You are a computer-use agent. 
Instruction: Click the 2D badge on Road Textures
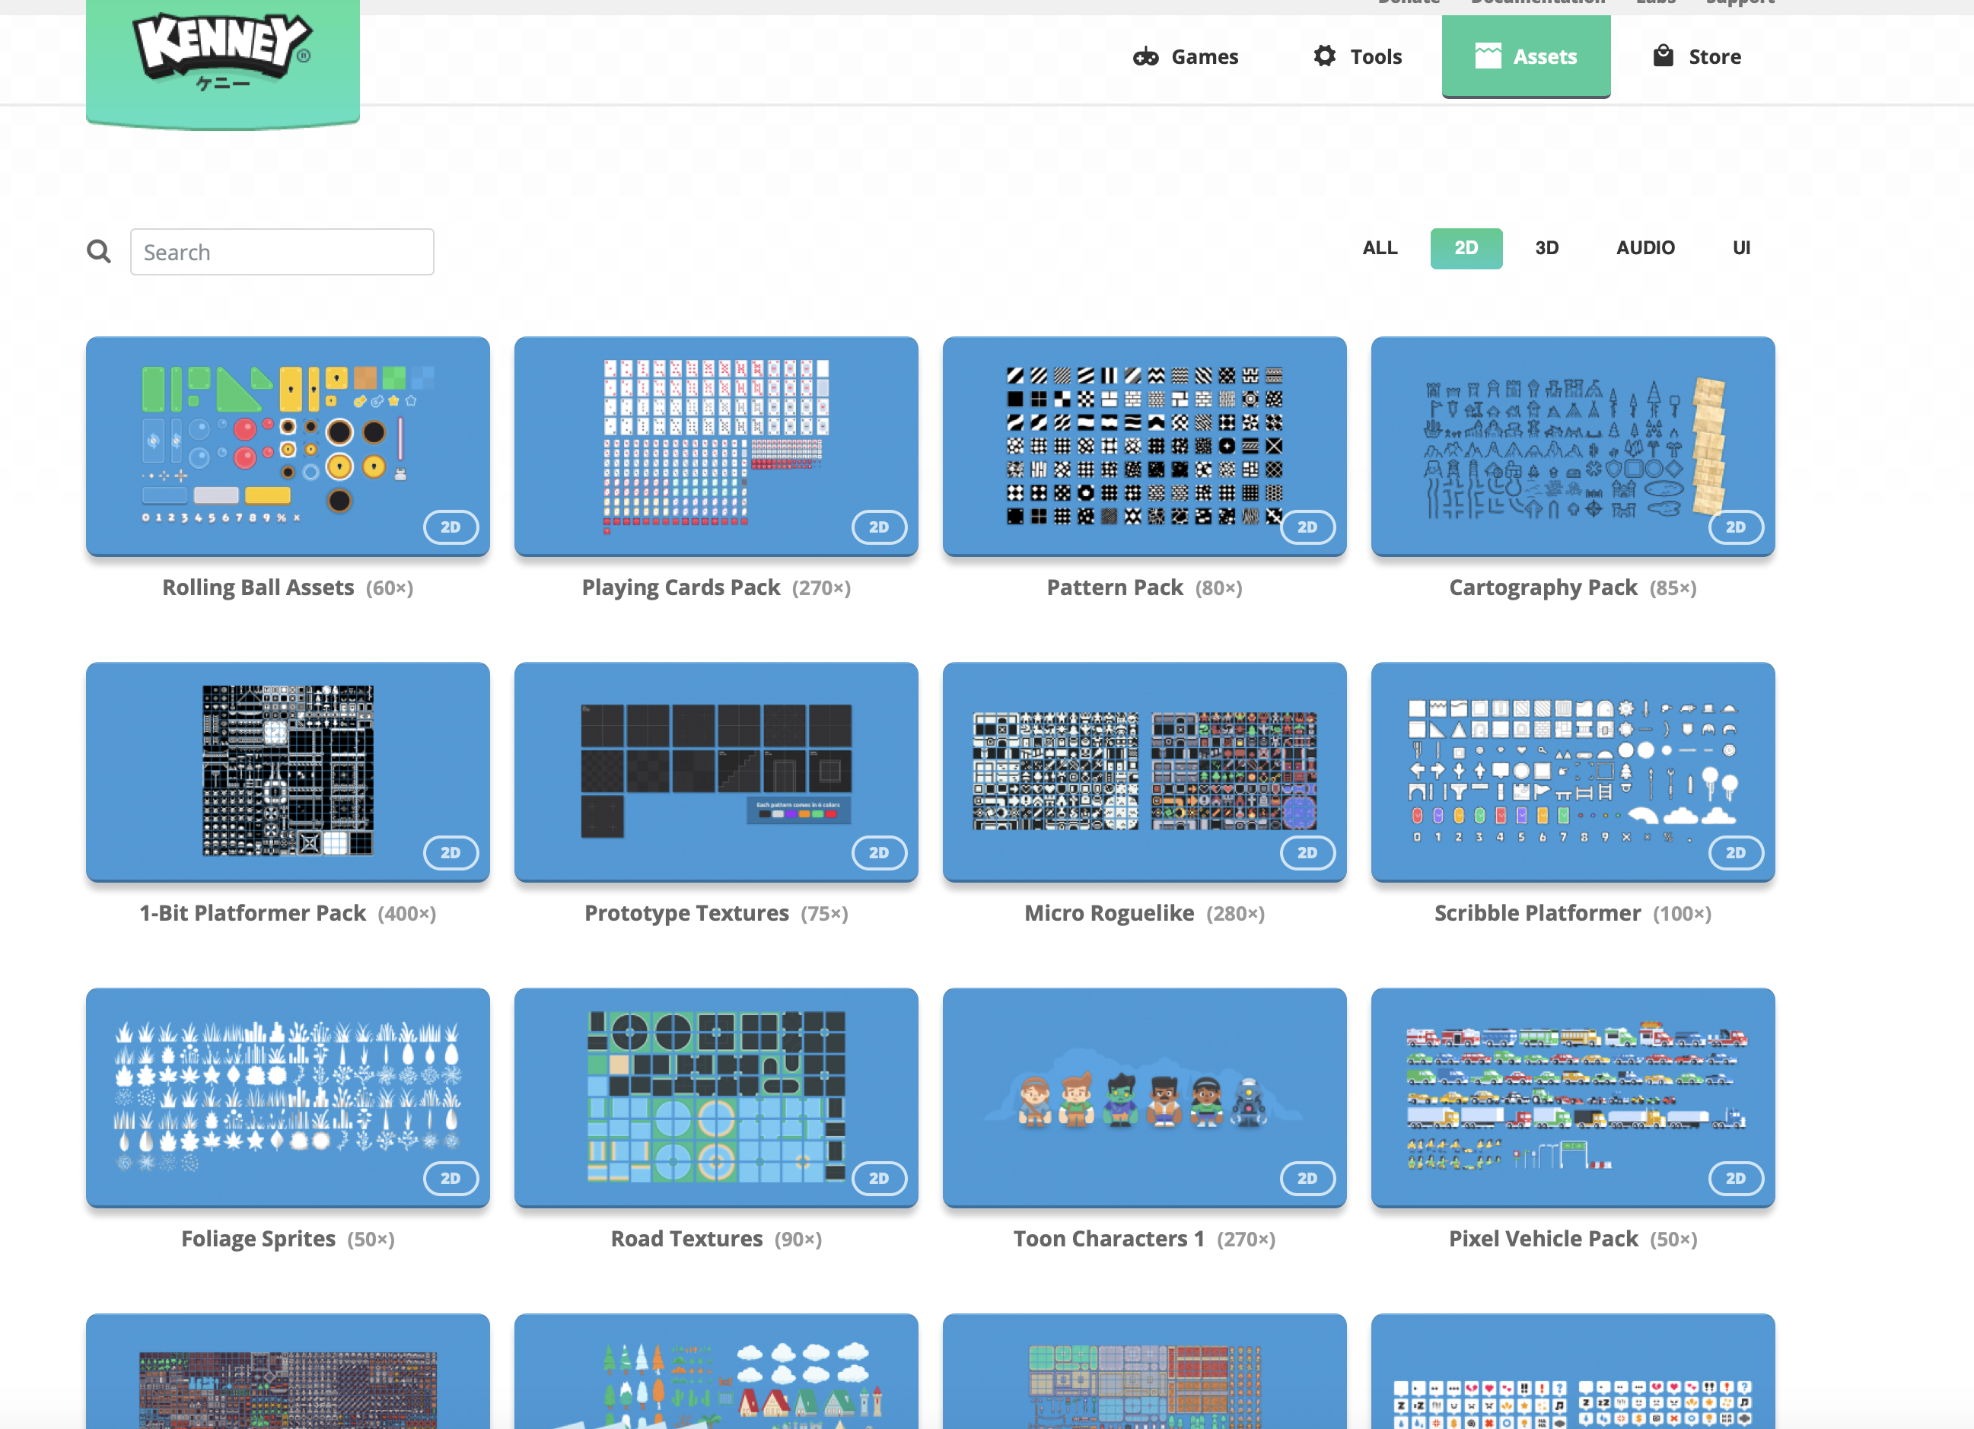point(879,1177)
